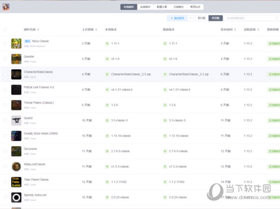Click the Quartz addon name
Image resolution: width=280 pixels, height=209 pixels.
28,118
